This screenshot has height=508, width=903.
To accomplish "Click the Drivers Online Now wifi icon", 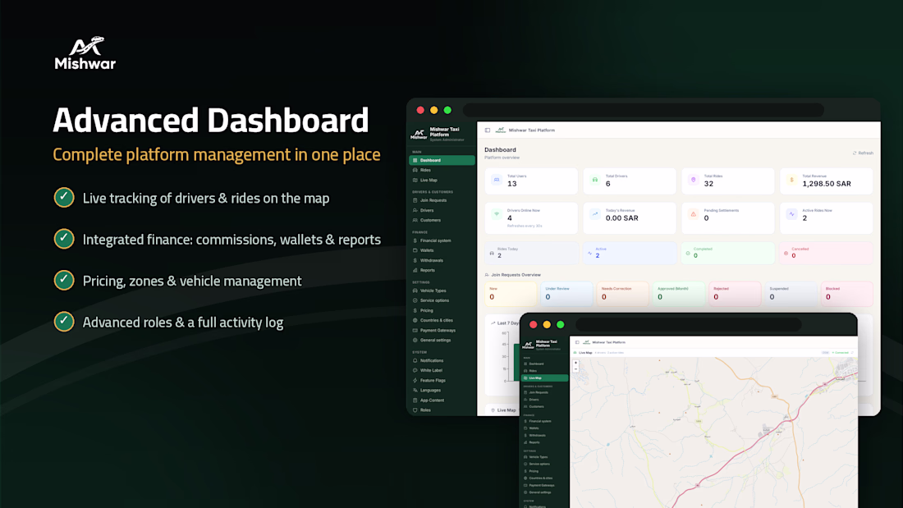I will 497,214.
